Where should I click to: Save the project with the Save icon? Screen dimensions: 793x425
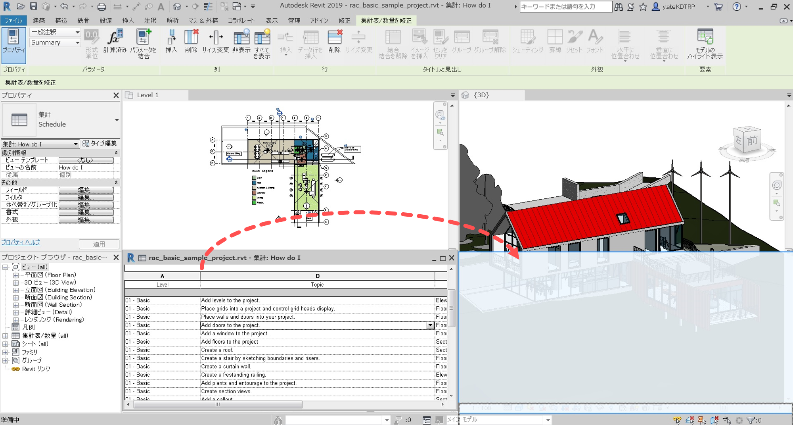(33, 6)
